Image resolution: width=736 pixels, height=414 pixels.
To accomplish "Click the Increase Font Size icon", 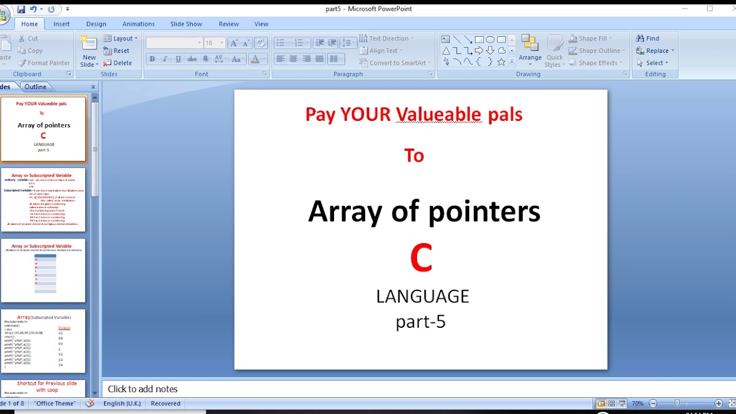I will click(x=233, y=43).
